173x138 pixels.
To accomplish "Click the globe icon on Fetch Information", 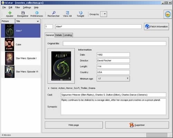I will (x=147, y=27).
